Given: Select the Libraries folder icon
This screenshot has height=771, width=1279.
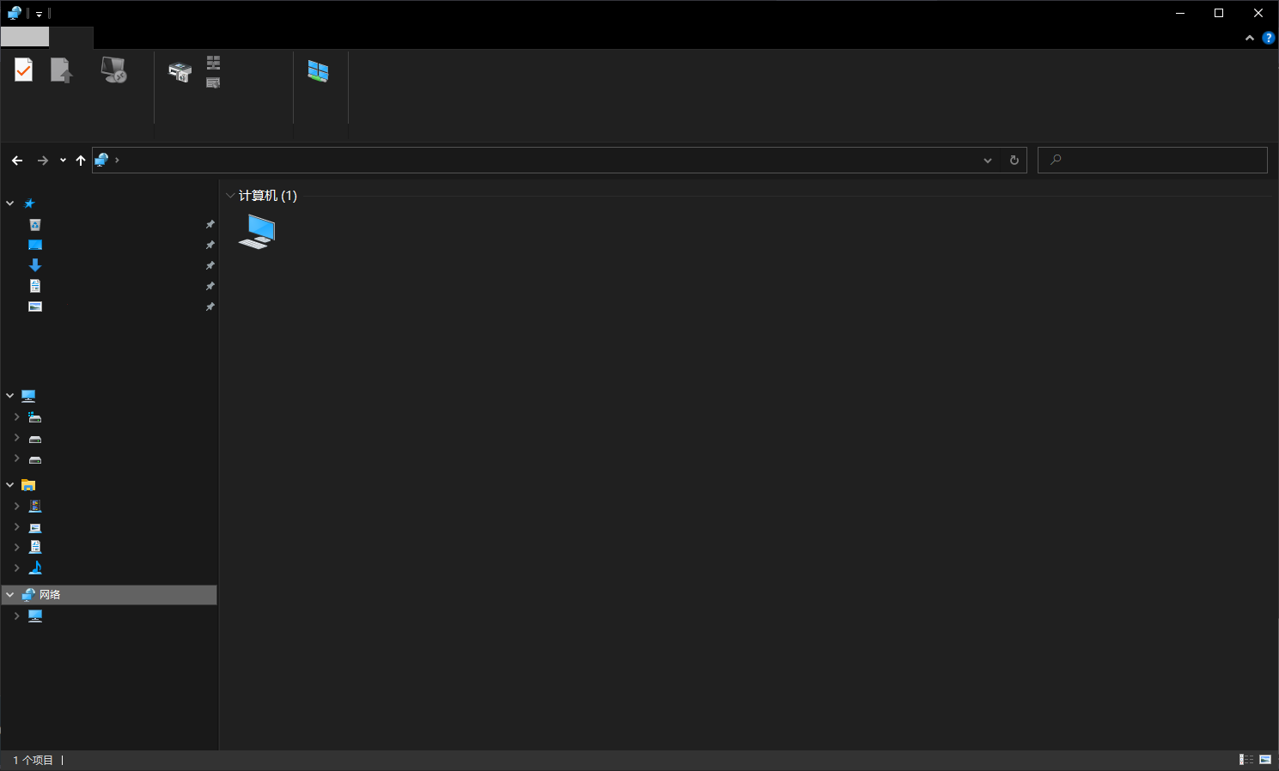Looking at the screenshot, I should 28,485.
